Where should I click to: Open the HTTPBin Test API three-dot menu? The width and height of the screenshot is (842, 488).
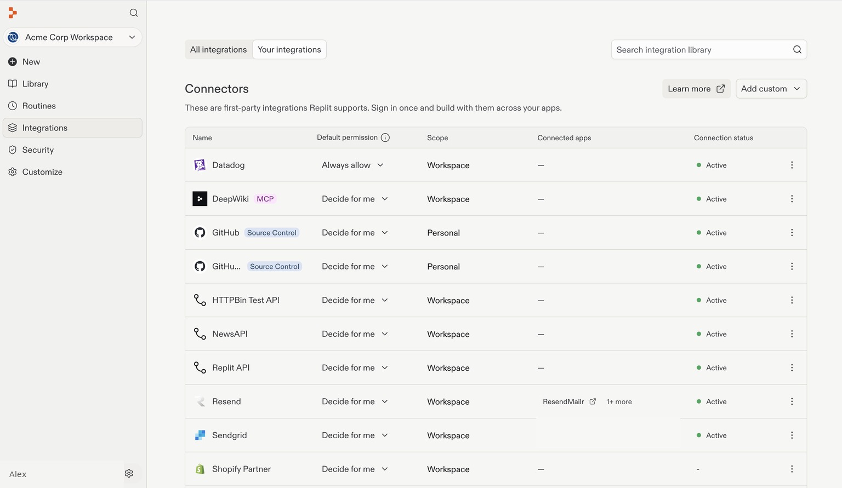[792, 300]
